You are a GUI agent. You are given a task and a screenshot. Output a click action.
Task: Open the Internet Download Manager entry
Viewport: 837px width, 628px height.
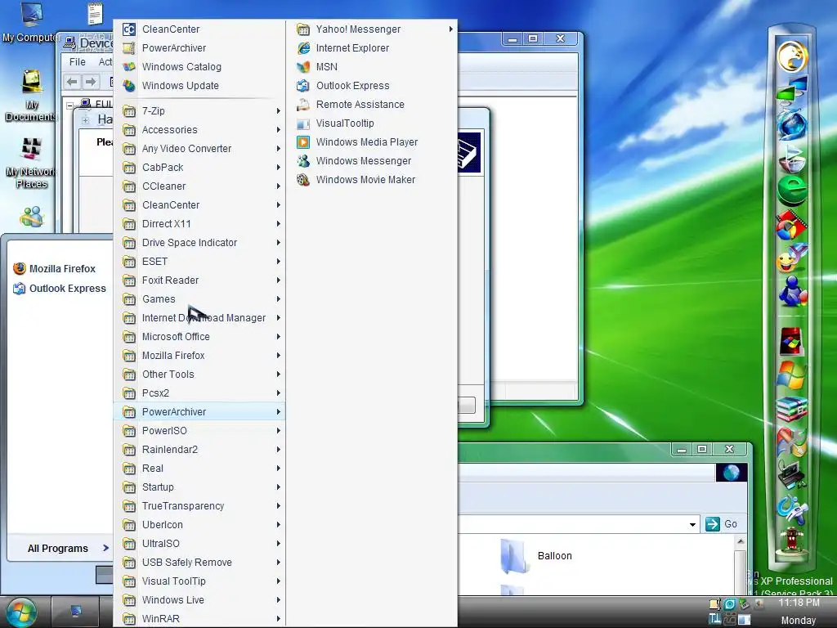tap(199, 318)
